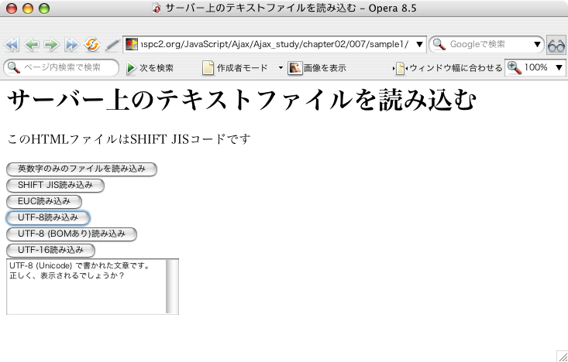Viewport: 568px width, 362px height.
Task: Click the fast forward navigation icon
Action: tap(71, 44)
